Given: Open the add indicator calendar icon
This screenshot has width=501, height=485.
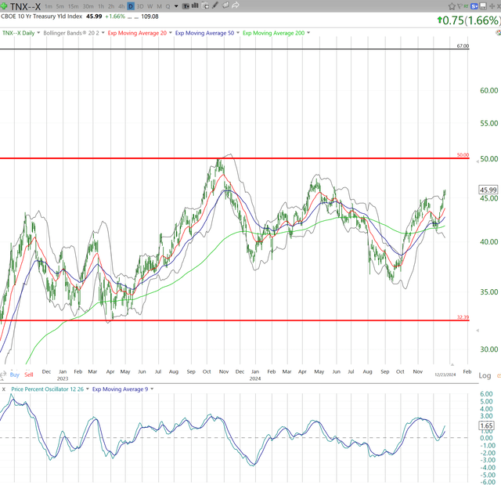Looking at the screenshot, I should pyautogui.click(x=205, y=5).
